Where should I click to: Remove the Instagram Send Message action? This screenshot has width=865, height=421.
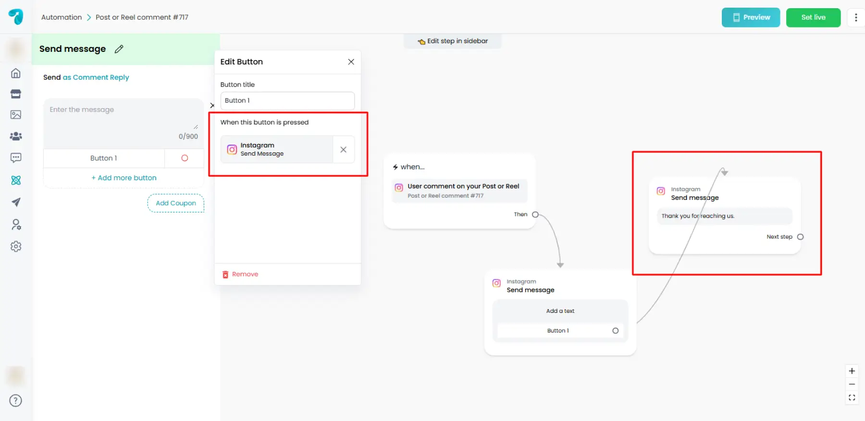click(344, 149)
